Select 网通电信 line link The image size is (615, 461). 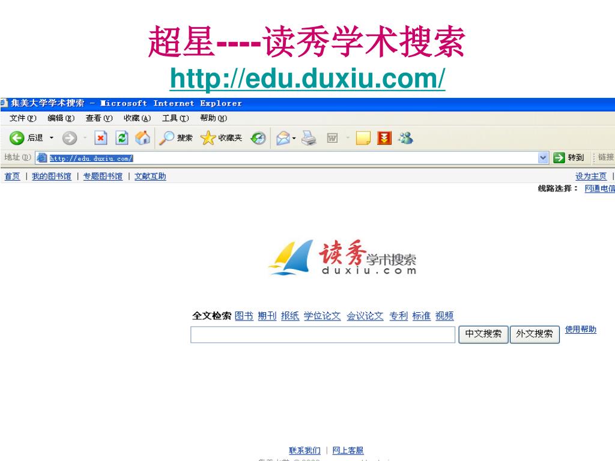pos(600,188)
